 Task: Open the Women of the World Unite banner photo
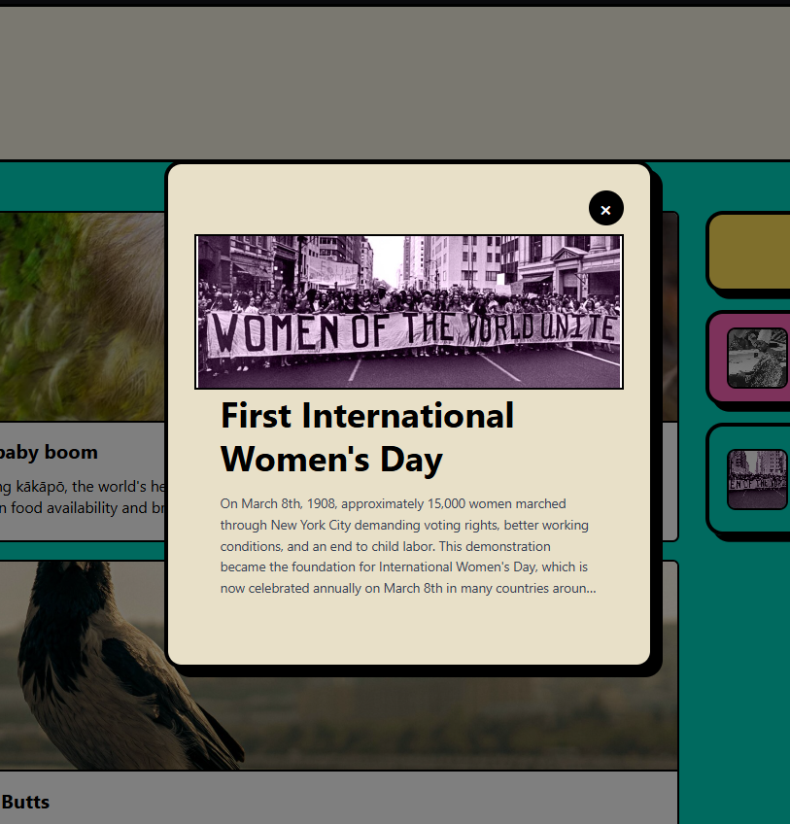point(409,312)
